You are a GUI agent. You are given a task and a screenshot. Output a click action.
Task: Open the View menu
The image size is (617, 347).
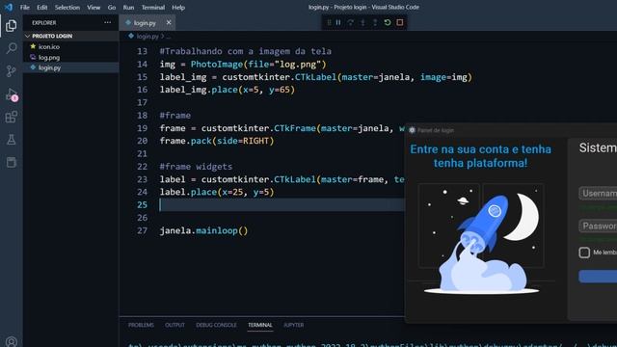pos(94,7)
